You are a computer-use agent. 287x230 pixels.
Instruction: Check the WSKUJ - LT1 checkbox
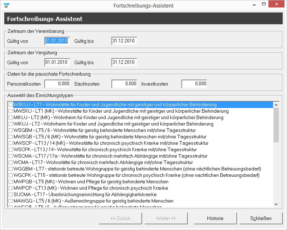tap(10, 105)
